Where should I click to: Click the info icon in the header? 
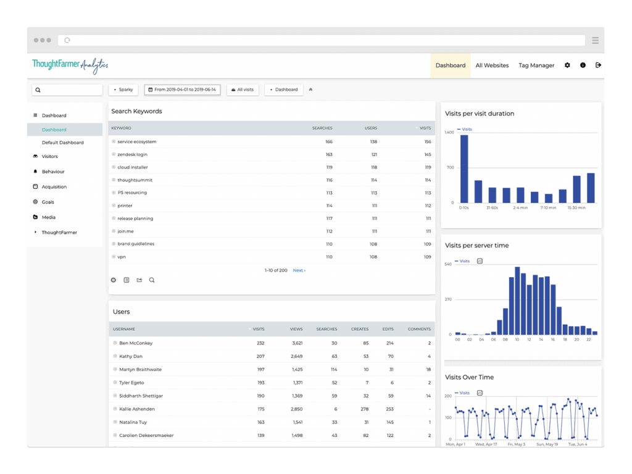tap(583, 65)
